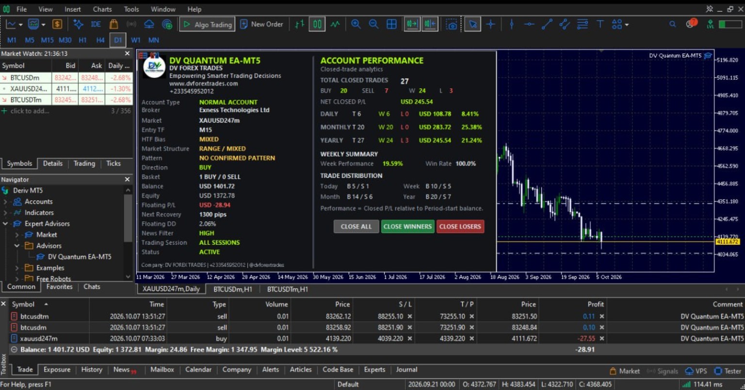Image resolution: width=745 pixels, height=390 pixels.
Task: Toggle candlestick chart mode
Action: (317, 24)
